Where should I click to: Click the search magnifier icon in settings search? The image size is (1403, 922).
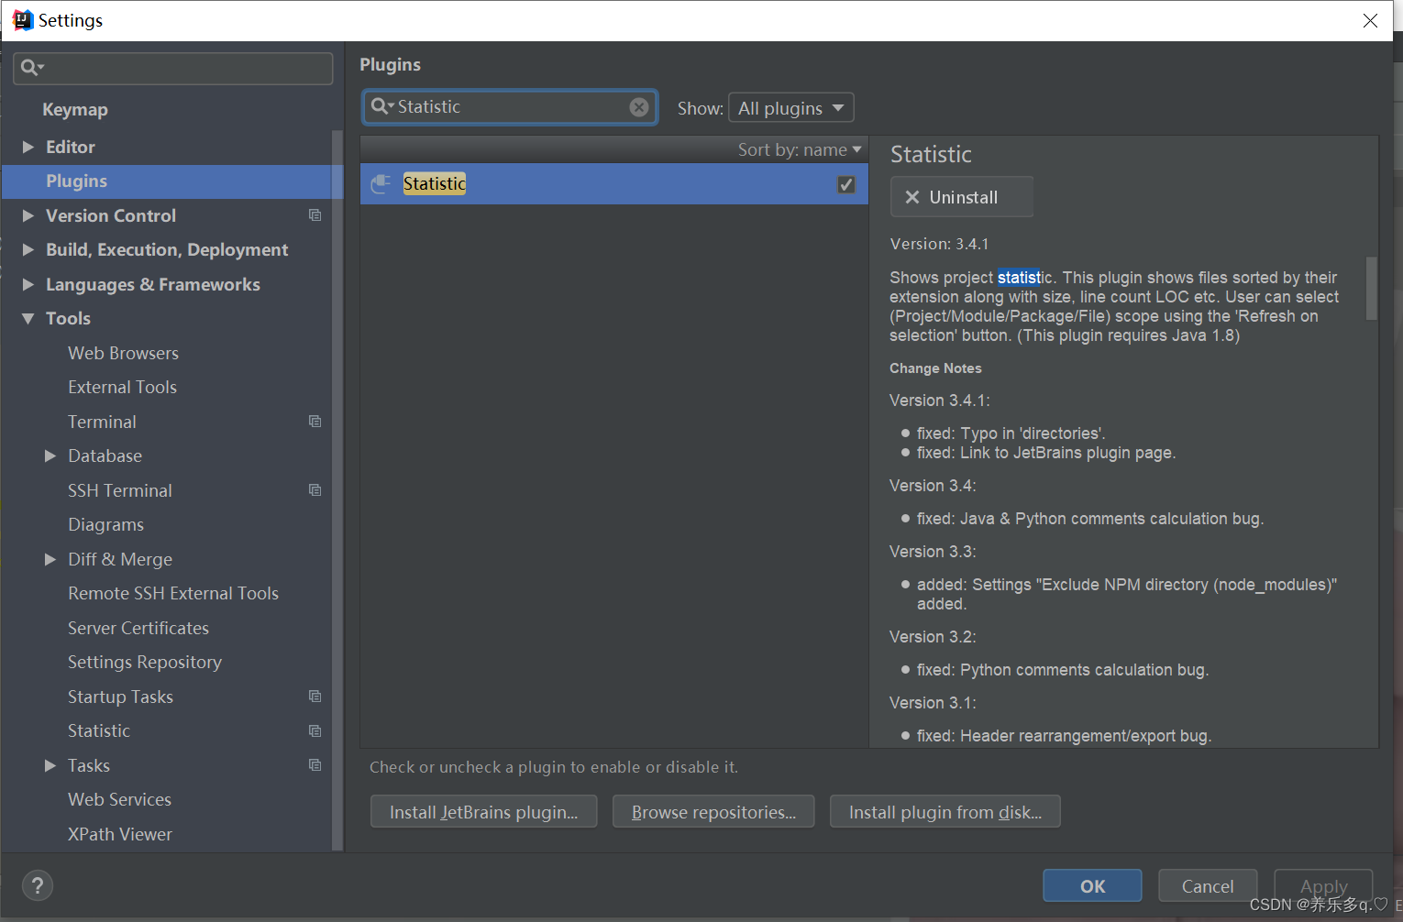(31, 68)
